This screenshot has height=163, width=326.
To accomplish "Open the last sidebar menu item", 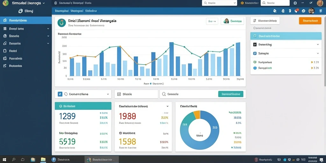I will (x=26, y=66).
